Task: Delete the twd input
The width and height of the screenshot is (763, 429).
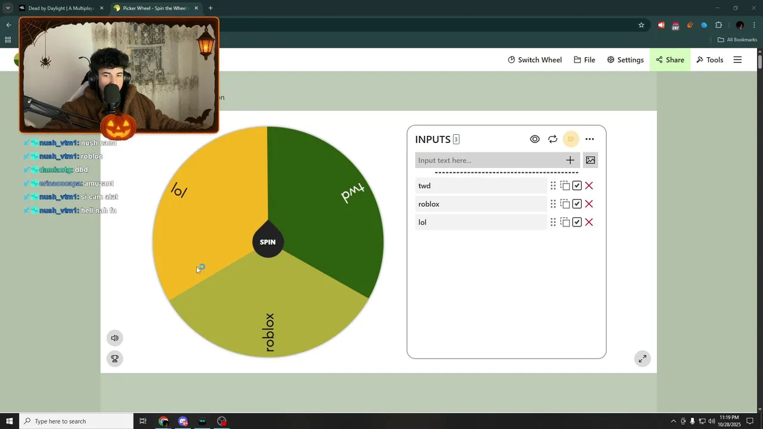Action: tap(589, 186)
